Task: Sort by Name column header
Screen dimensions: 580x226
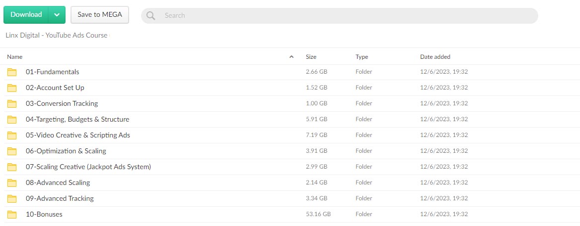Action: [15, 57]
